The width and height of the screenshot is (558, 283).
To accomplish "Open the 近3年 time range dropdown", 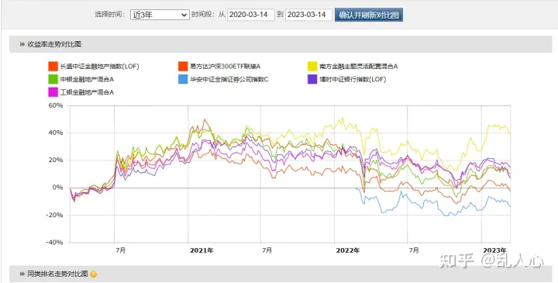I will (160, 15).
